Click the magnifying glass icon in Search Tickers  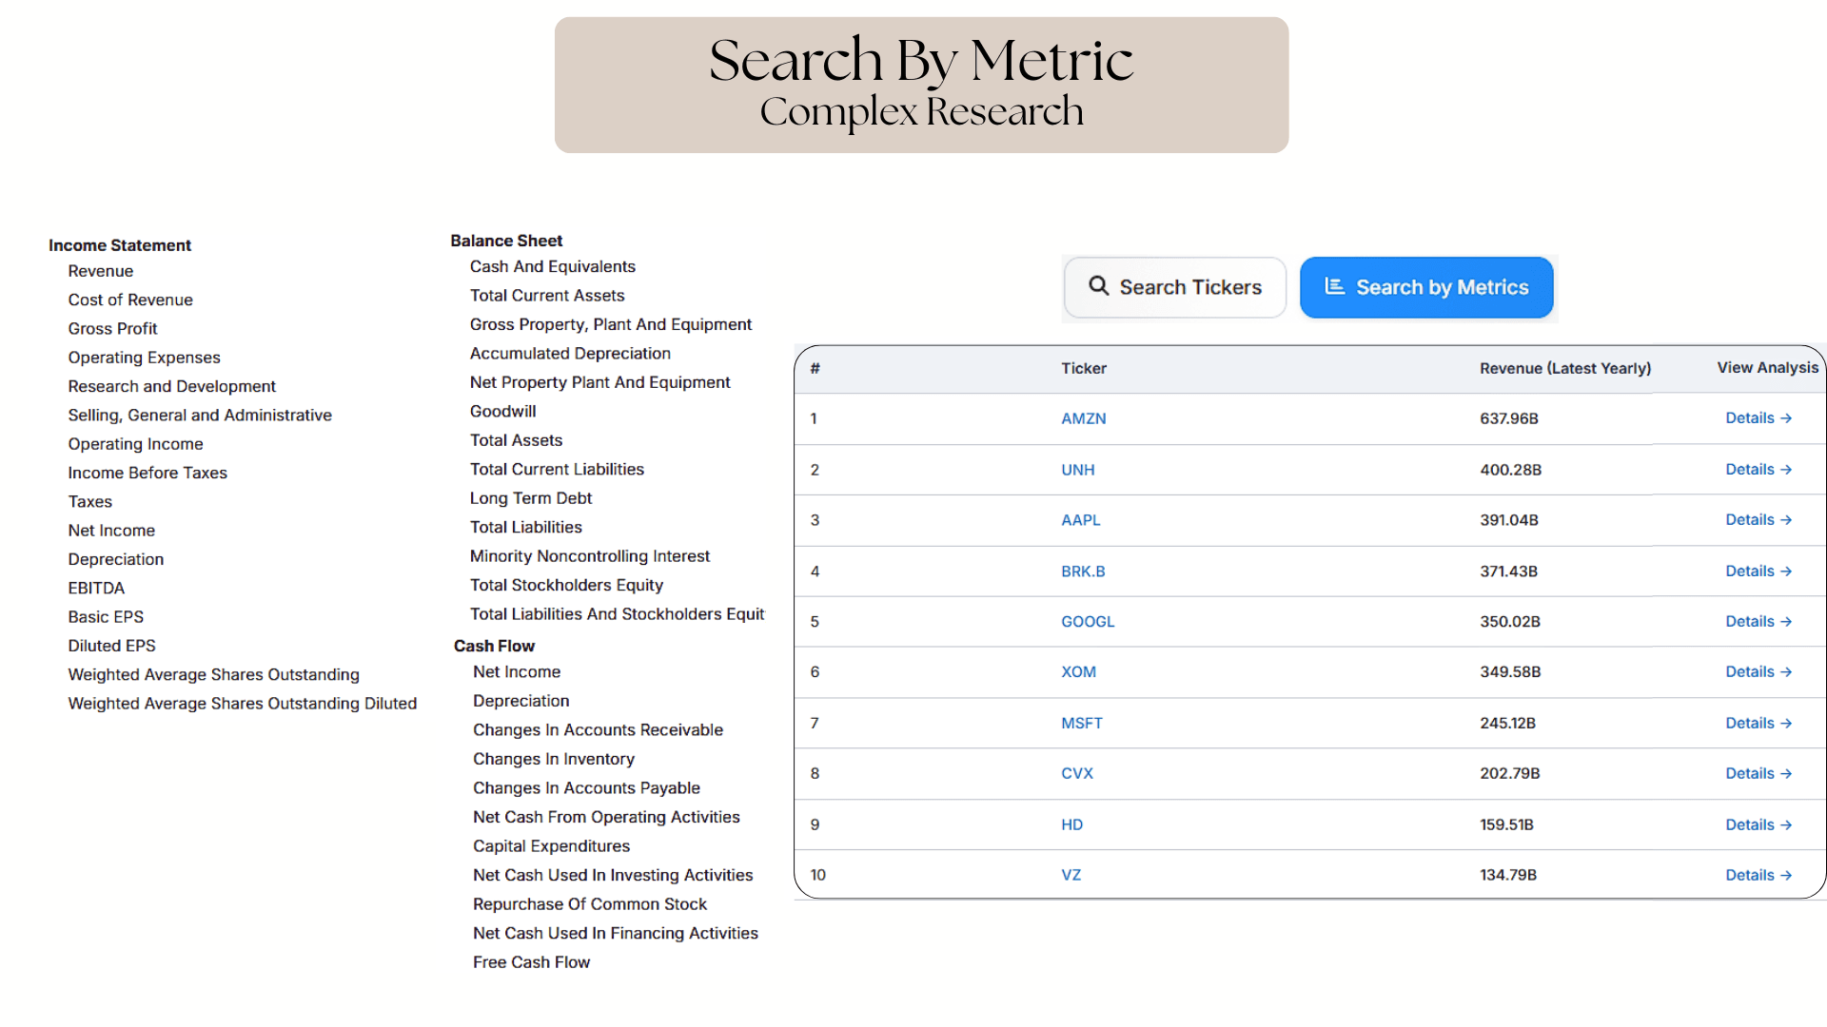click(x=1099, y=286)
